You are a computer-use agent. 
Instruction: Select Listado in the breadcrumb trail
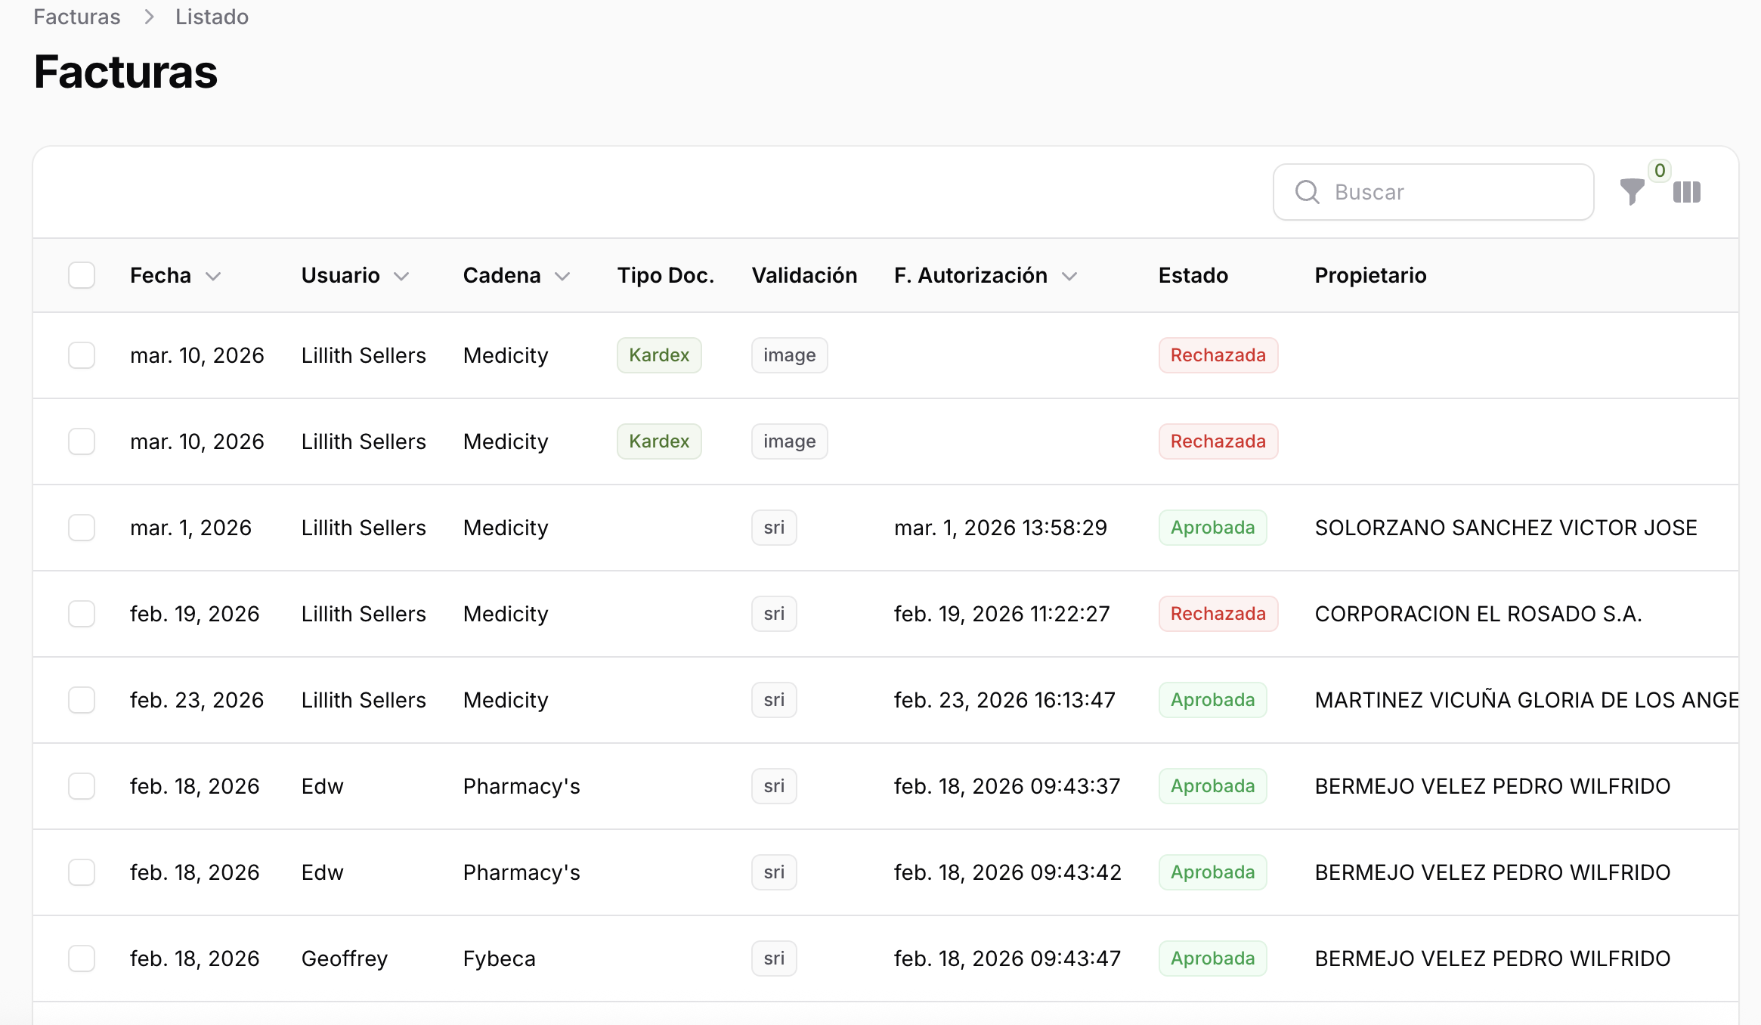click(211, 16)
